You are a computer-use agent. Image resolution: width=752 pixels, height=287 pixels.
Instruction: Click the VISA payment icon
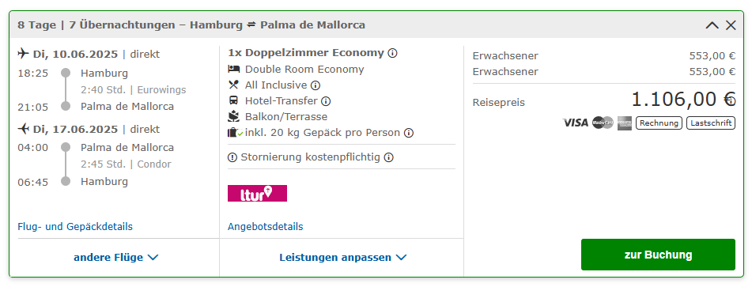pos(575,123)
